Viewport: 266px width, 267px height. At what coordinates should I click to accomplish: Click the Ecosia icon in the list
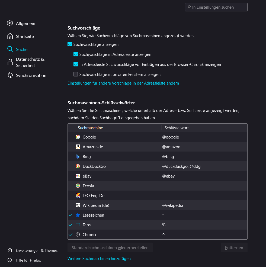point(78,186)
